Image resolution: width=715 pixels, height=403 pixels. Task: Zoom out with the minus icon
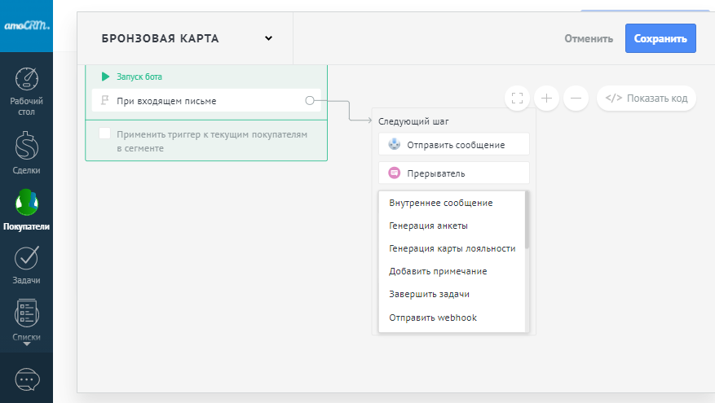(x=576, y=99)
